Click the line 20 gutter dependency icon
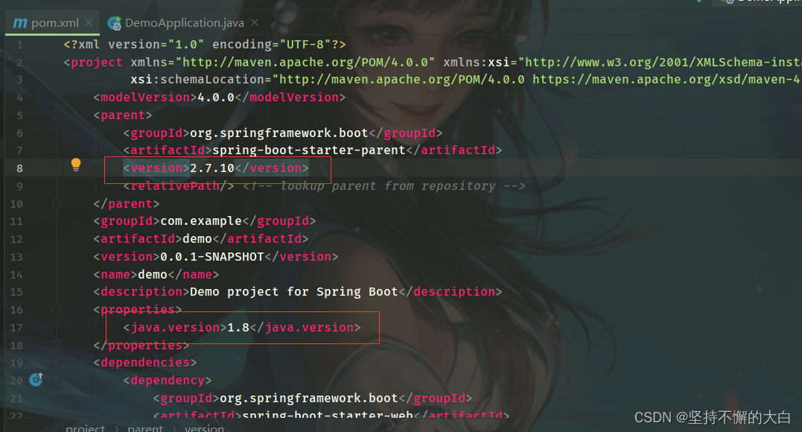This screenshot has height=432, width=802. click(36, 379)
